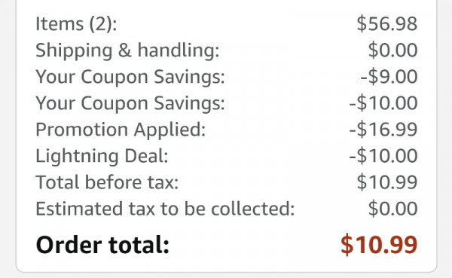This screenshot has width=452, height=278.
Task: Click the word handling in the shipping row
Action: pyautogui.click(x=179, y=50)
